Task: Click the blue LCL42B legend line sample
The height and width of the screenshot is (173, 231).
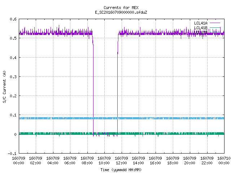Action: pyautogui.click(x=215, y=32)
